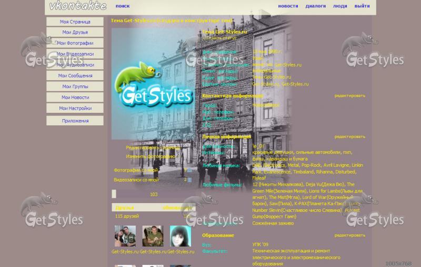Open friend thumbnail showing two people
The image size is (421, 267).
click(125, 236)
